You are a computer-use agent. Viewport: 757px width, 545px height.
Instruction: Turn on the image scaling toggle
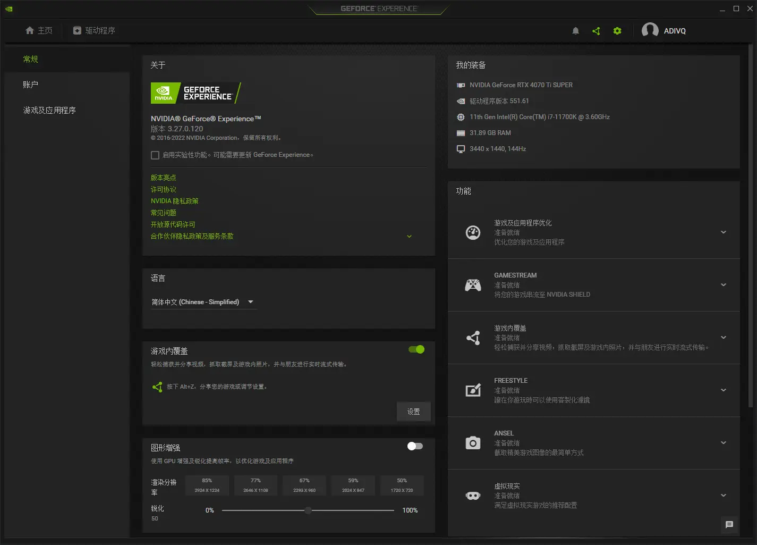point(415,446)
